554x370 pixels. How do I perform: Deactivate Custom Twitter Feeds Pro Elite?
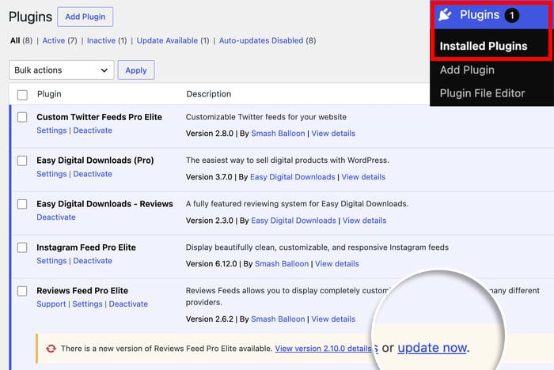click(x=93, y=130)
